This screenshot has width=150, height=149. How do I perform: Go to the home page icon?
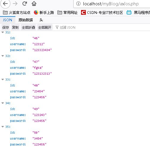point(34,4)
